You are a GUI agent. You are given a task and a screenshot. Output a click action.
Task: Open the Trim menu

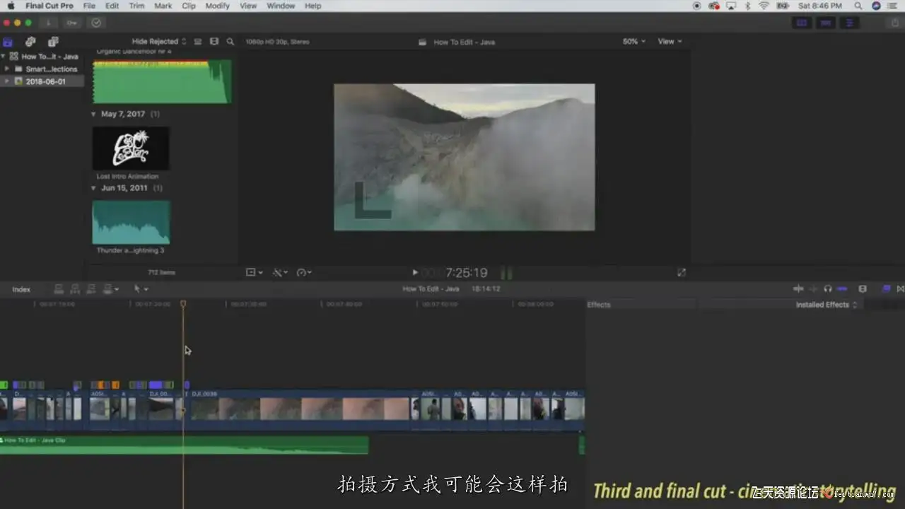click(x=136, y=6)
